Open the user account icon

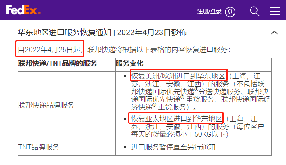coord(230,12)
